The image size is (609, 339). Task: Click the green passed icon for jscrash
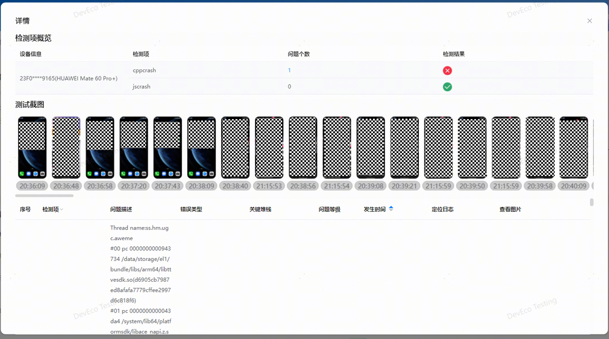447,87
